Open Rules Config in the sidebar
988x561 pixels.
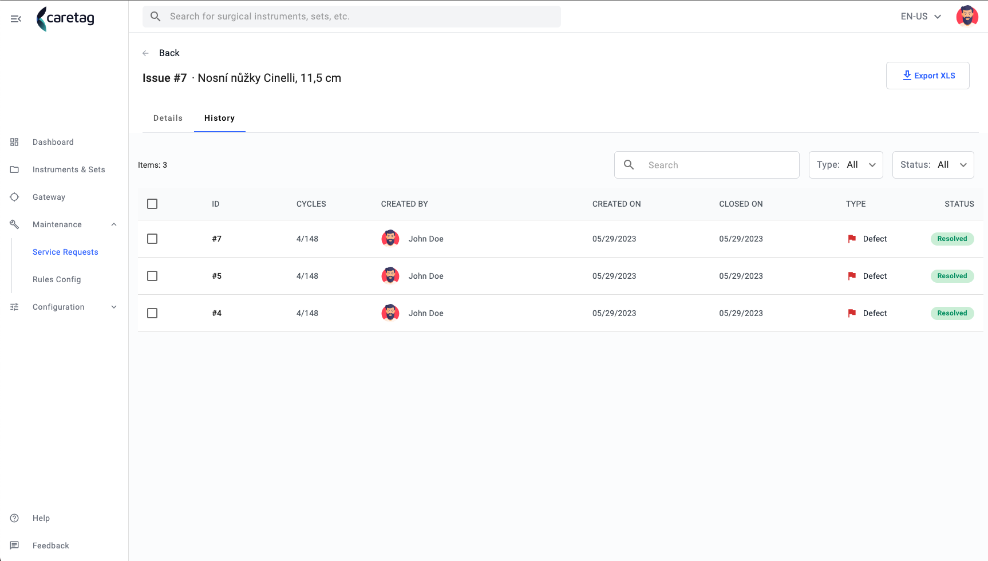(57, 279)
